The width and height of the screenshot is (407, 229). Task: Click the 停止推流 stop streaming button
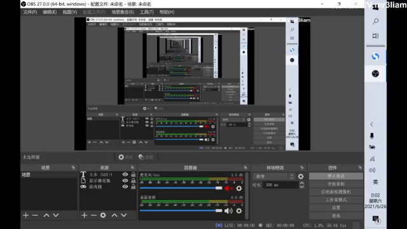(x=336, y=176)
